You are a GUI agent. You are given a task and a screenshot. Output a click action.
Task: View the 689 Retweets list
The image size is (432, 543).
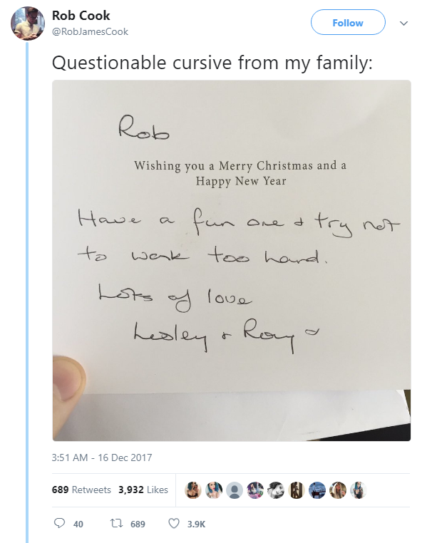pyautogui.click(x=81, y=490)
